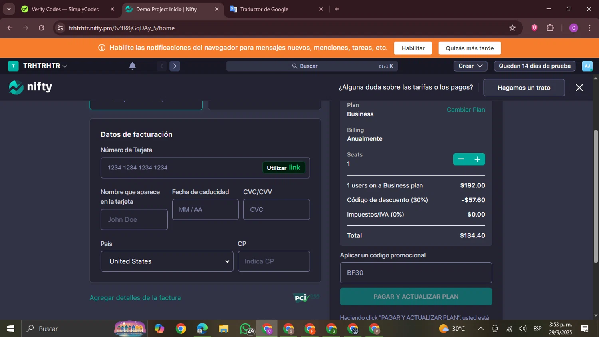
Task: Click the Windows taskbar Buscar search box
Action: pos(84,329)
